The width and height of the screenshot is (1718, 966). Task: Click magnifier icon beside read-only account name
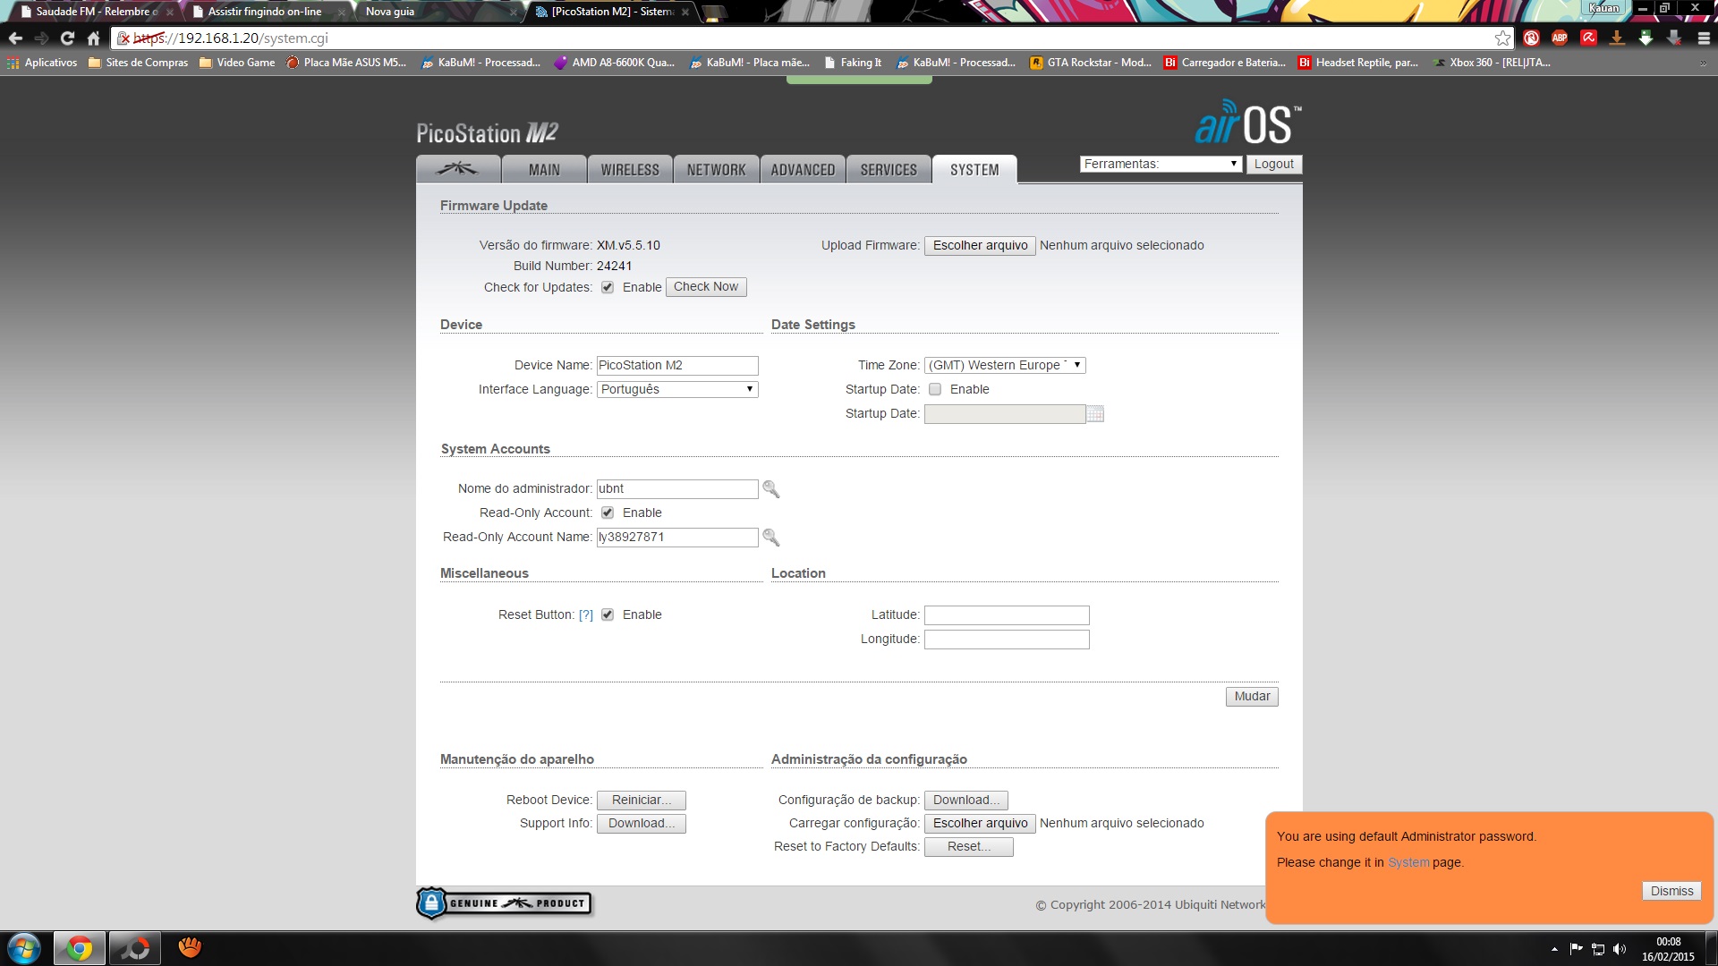770,538
